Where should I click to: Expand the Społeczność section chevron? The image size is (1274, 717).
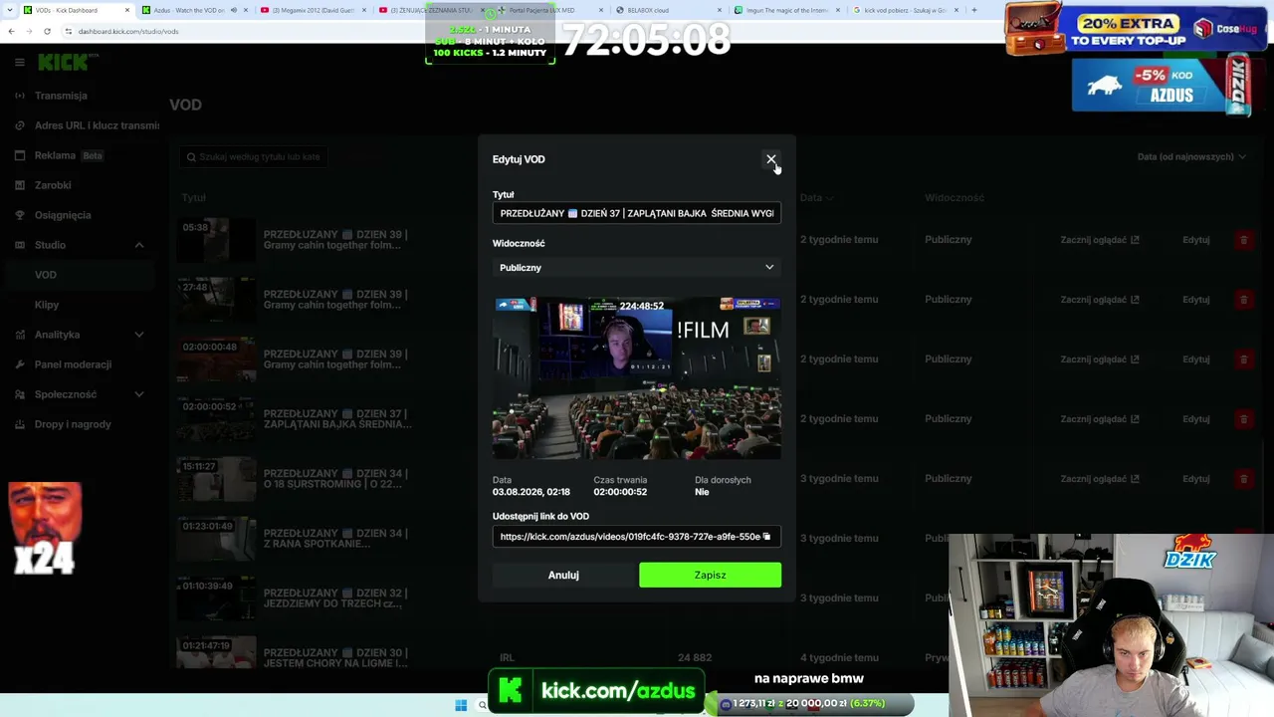pos(139,394)
